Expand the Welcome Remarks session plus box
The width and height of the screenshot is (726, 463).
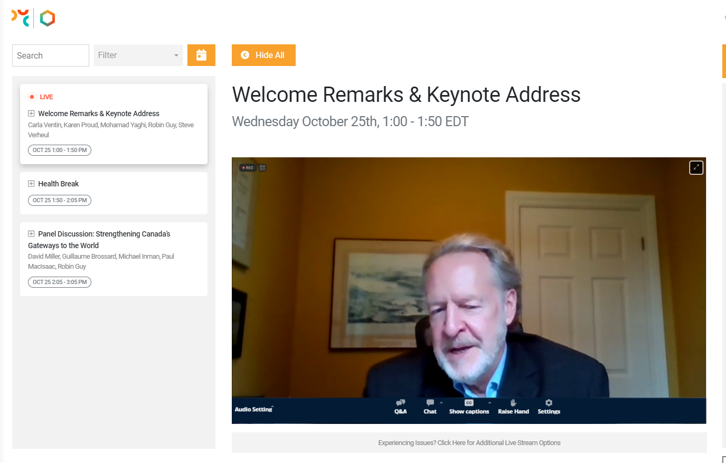click(31, 114)
